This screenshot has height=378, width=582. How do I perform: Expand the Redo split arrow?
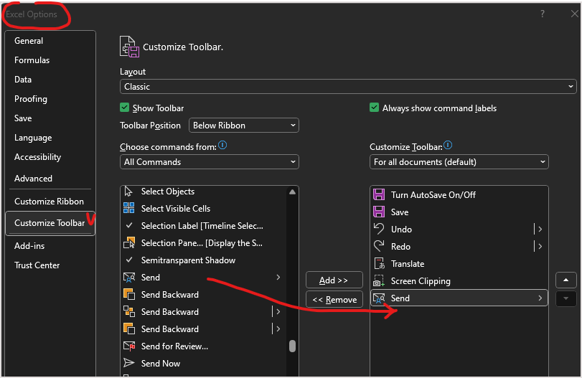click(540, 246)
